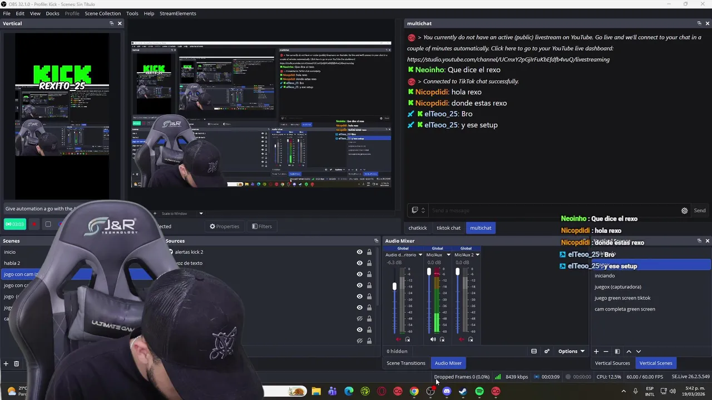The width and height of the screenshot is (712, 400).
Task: Remove the selected vertical scene with minus
Action: pyautogui.click(x=606, y=351)
